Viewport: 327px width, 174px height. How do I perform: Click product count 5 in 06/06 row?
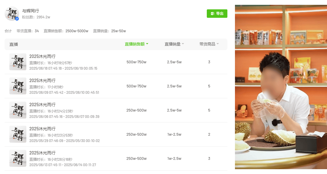click(x=209, y=110)
